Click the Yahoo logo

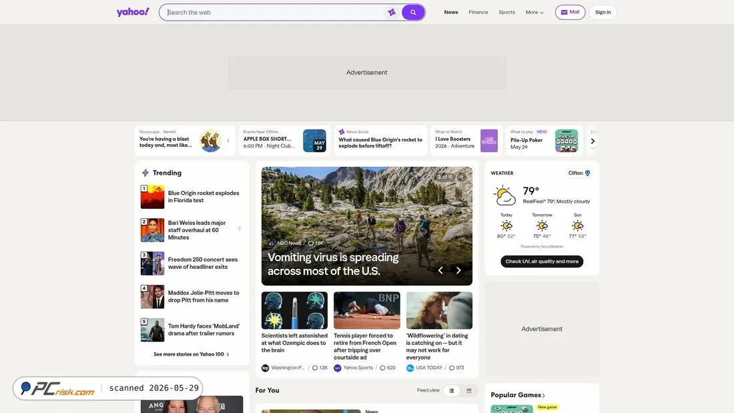133,12
